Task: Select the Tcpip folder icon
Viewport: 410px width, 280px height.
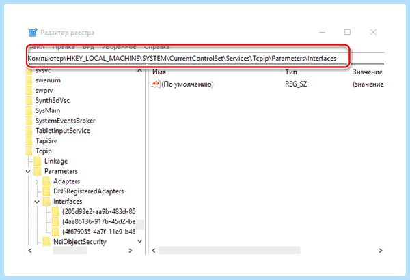Action: pyautogui.click(x=29, y=151)
